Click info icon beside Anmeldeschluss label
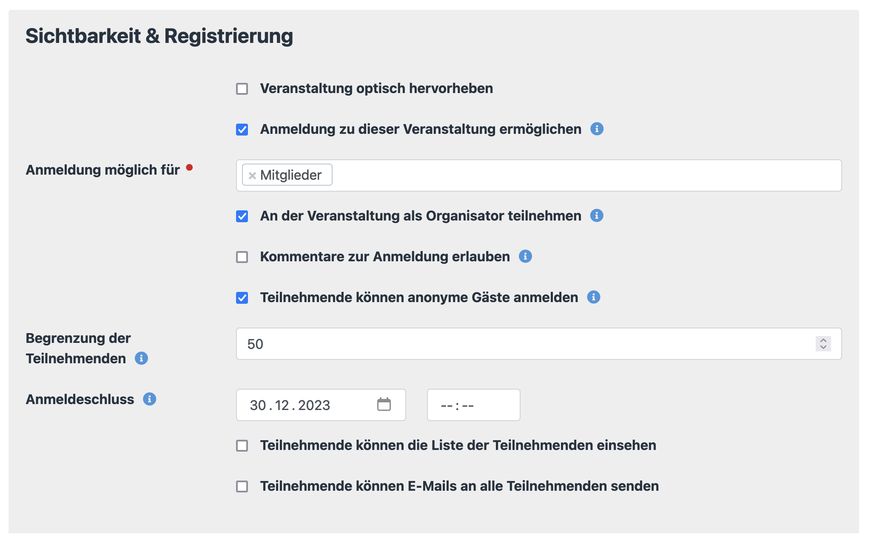This screenshot has width=871, height=543. pos(149,399)
